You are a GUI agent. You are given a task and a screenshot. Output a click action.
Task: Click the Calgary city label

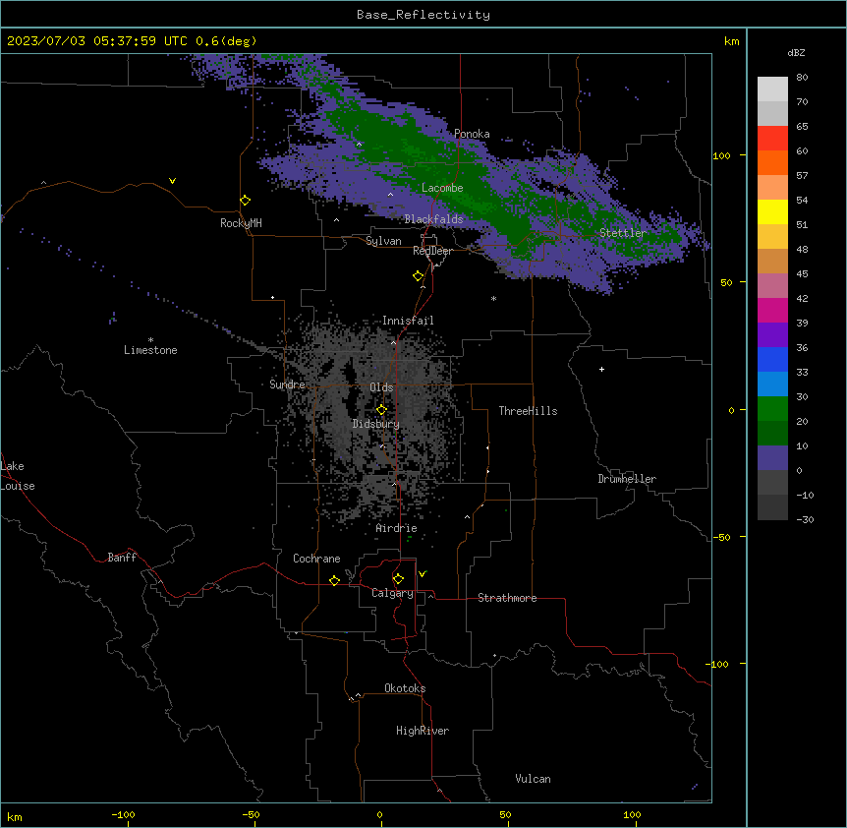tap(392, 593)
